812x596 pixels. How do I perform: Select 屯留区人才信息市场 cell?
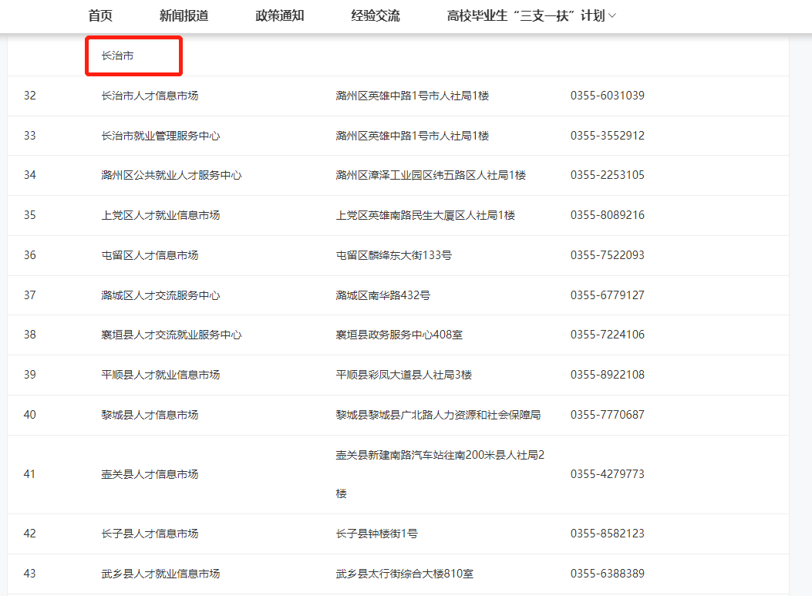point(150,255)
